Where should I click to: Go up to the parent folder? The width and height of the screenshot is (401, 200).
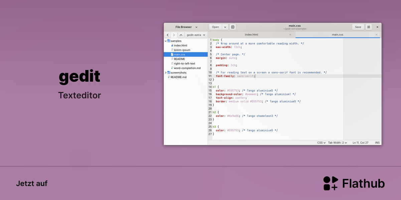pyautogui.click(x=181, y=35)
